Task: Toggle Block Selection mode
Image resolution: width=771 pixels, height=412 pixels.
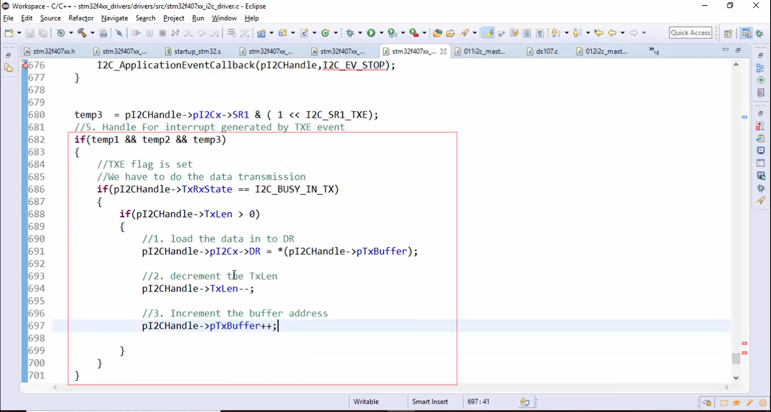Action: tap(527, 33)
